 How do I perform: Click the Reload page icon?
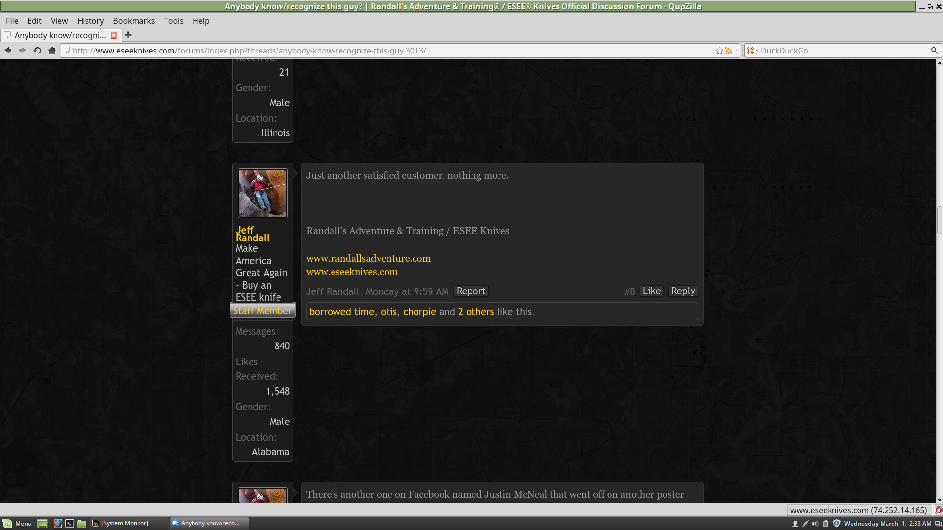pyautogui.click(x=37, y=50)
